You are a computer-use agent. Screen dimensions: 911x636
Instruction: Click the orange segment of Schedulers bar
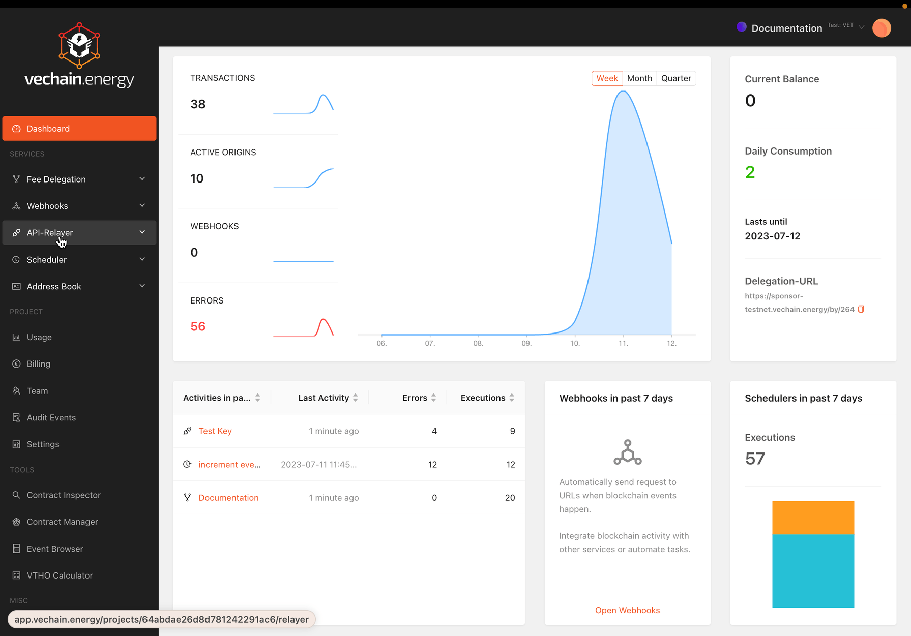click(813, 518)
